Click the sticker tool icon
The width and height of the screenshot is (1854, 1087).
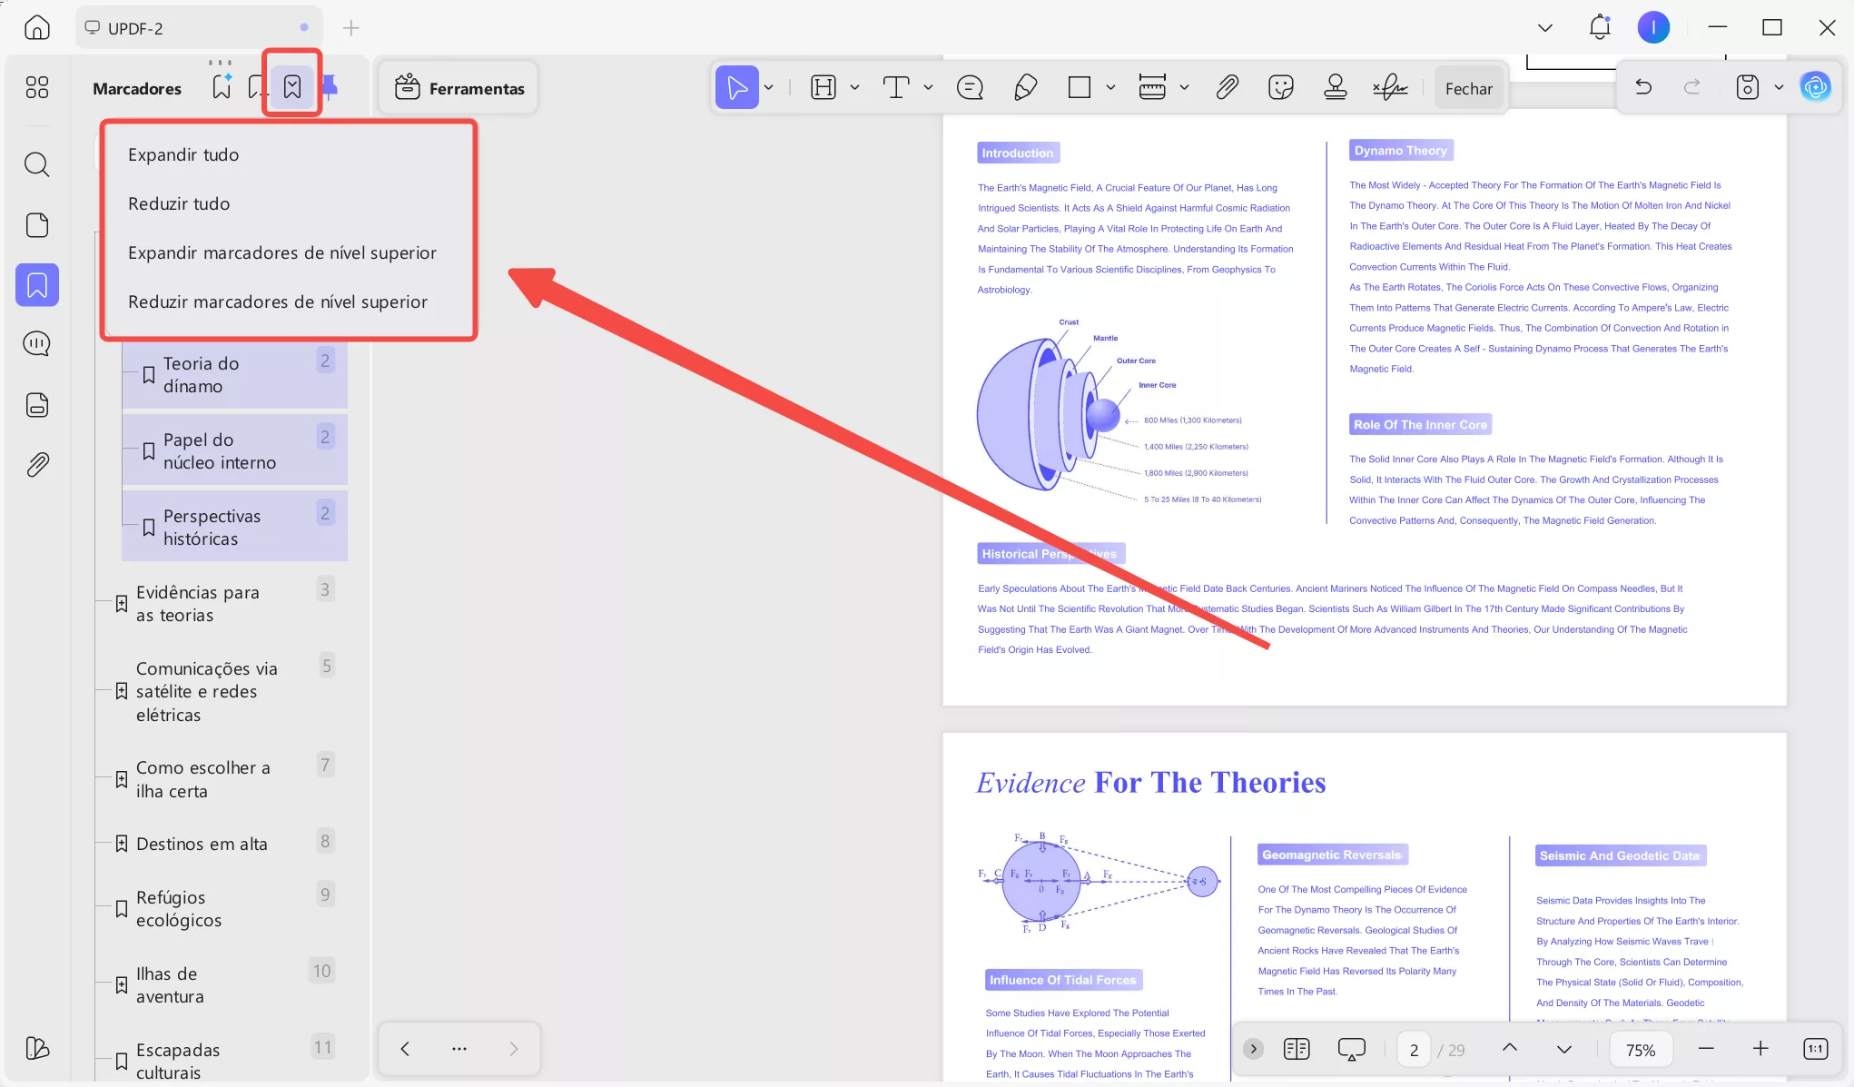[x=1280, y=87]
